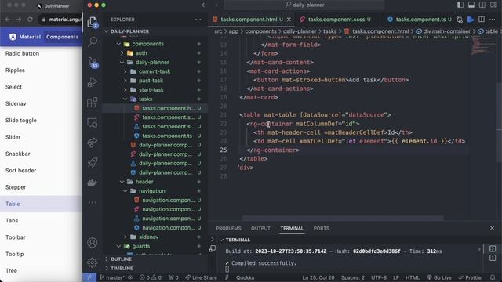Show additional views ellipsis in the activity bar
Screen dimensions: 502x282
pyautogui.click(x=93, y=202)
